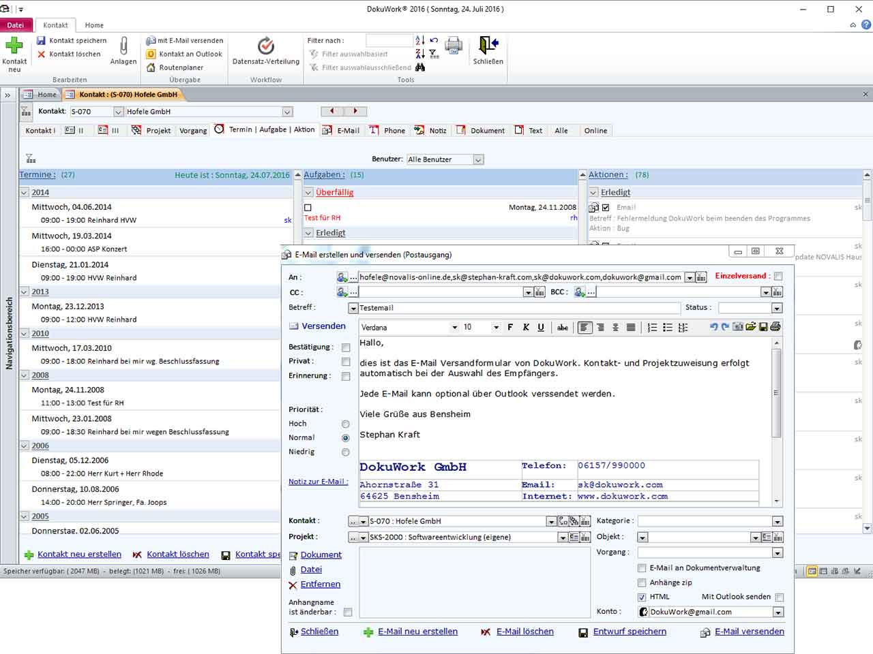873x654 pixels.
Task: Open the E-Mail tab
Action: [342, 130]
